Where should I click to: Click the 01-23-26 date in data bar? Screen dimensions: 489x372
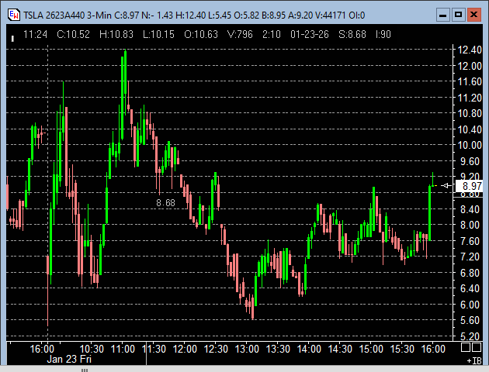coord(301,34)
